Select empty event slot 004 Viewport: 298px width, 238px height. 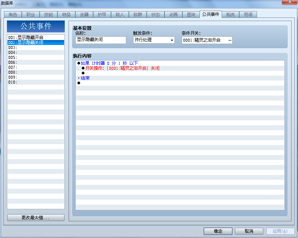click(x=36, y=52)
